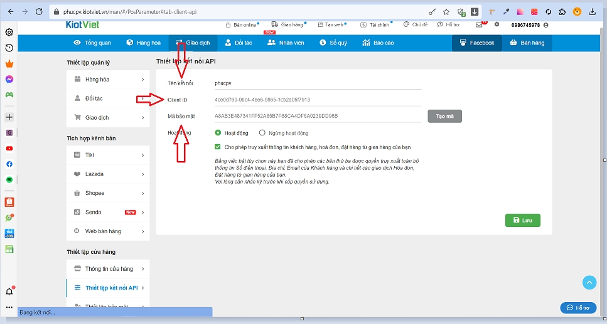Save settings with the Lưu button

click(522, 221)
